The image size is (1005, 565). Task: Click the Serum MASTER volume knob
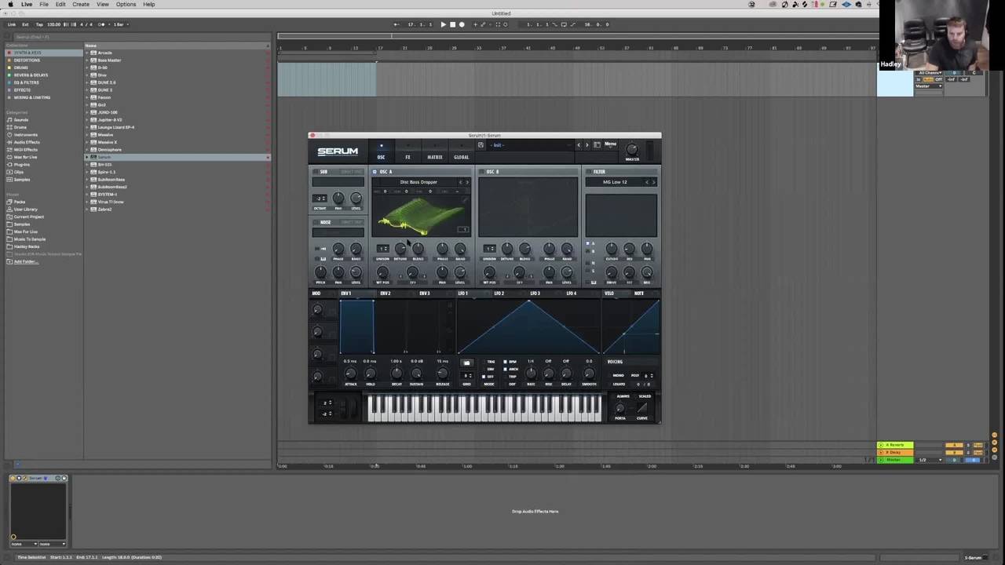[632, 149]
